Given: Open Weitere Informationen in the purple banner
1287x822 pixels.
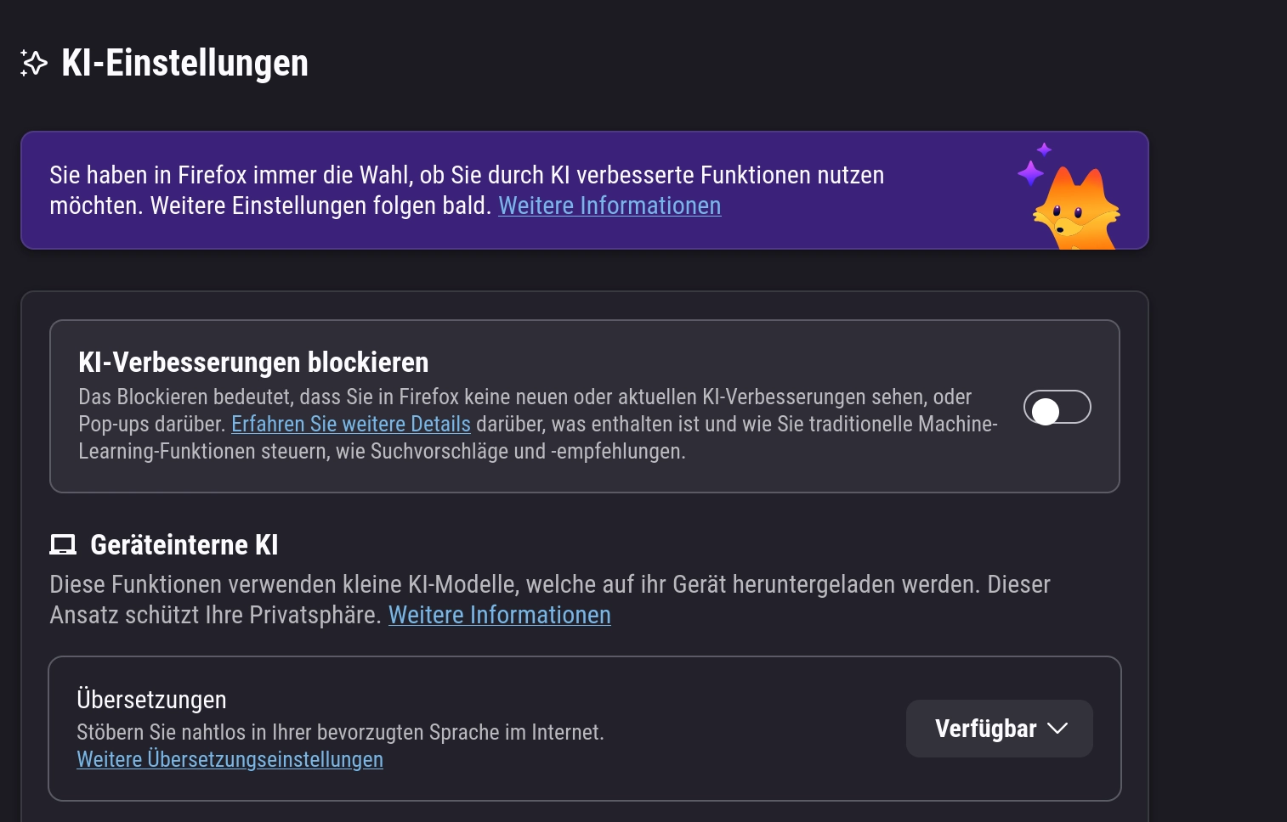Looking at the screenshot, I should coord(609,205).
